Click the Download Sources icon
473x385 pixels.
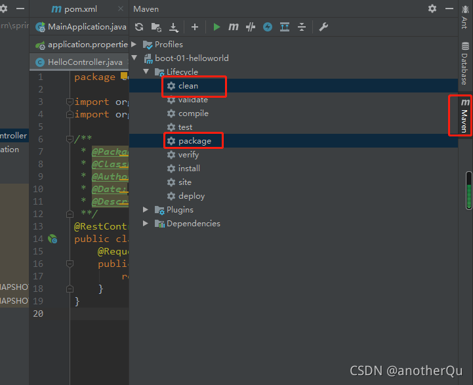[x=173, y=28]
